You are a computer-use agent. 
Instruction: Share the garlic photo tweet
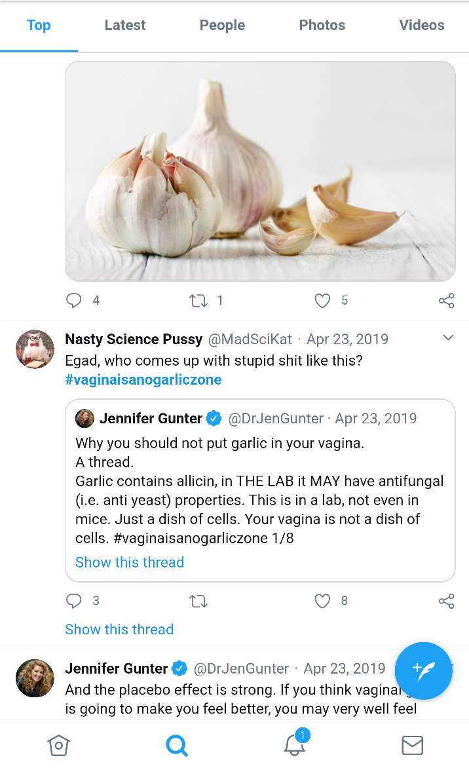(x=446, y=301)
